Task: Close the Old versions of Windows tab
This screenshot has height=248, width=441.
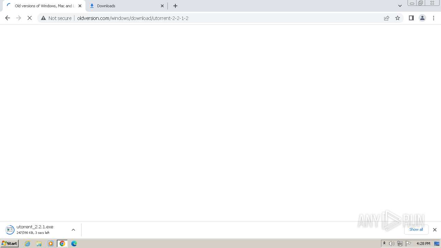Action: pos(80,6)
